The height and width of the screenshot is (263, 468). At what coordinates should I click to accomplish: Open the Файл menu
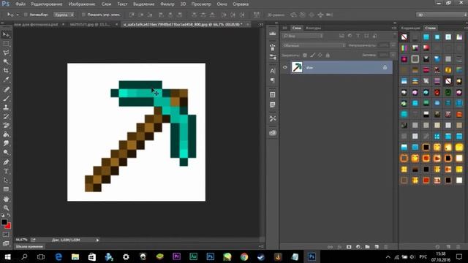pos(20,4)
